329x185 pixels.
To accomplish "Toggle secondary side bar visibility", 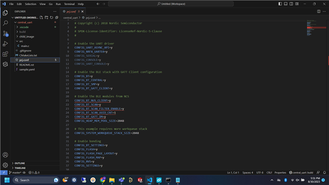I will [x=291, y=4].
